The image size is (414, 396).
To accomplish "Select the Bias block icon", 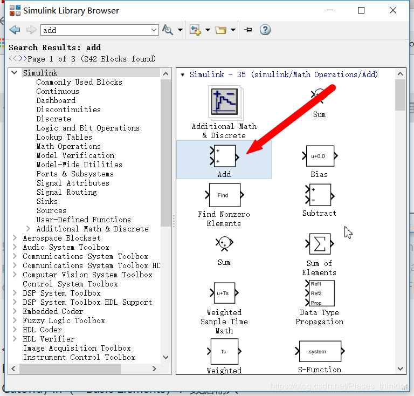I will pos(320,156).
